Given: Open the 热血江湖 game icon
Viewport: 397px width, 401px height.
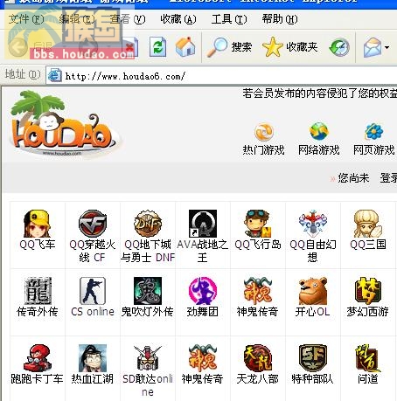Looking at the screenshot, I should (x=93, y=358).
